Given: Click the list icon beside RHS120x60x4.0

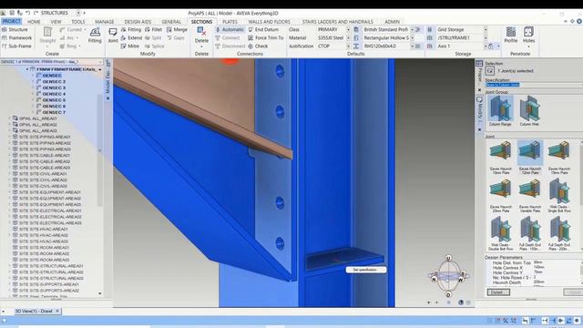Looking at the screenshot, I should 418,46.
